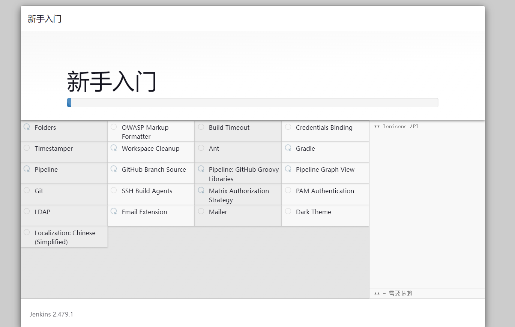Click the installation progress bar
The width and height of the screenshot is (515, 327).
click(252, 102)
